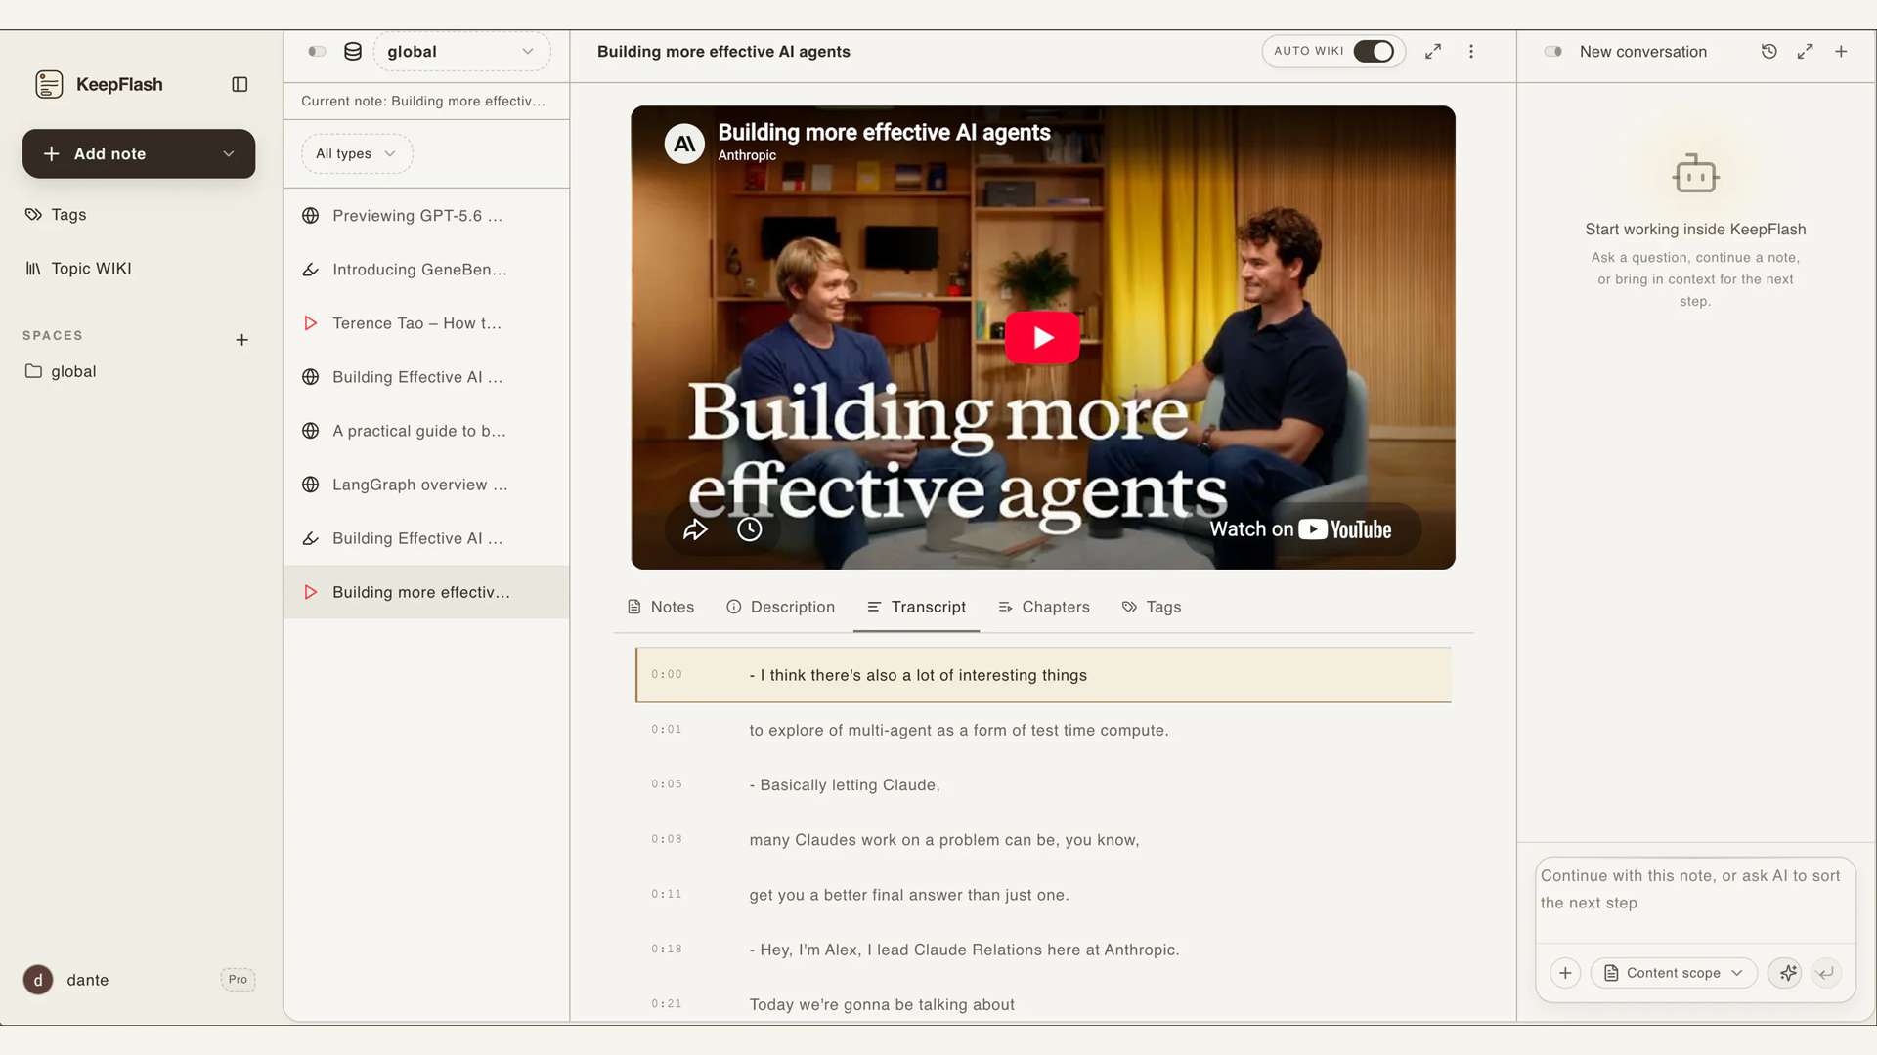Select the Building more effectiv... note
Image resolution: width=1877 pixels, height=1055 pixels.
pos(426,591)
